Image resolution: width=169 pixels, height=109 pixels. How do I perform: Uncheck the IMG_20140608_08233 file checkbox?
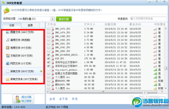[x=48, y=55]
